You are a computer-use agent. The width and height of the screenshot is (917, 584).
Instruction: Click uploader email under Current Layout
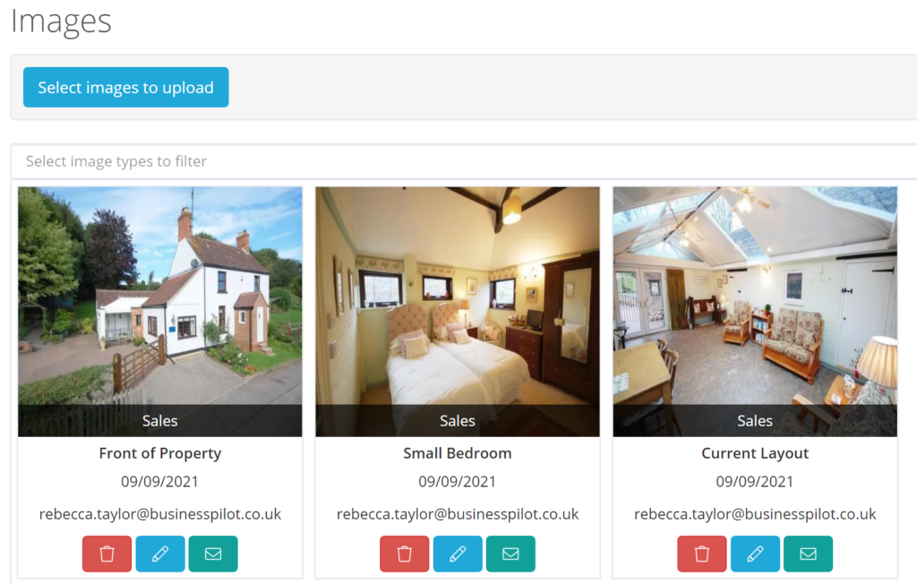(x=755, y=514)
